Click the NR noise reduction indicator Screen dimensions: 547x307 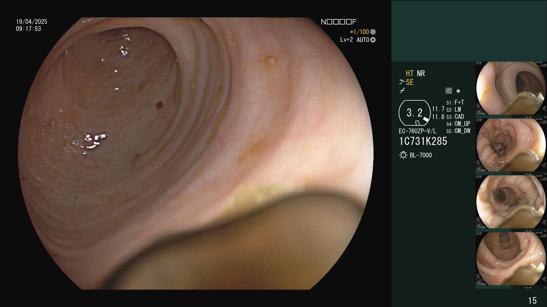click(421, 73)
